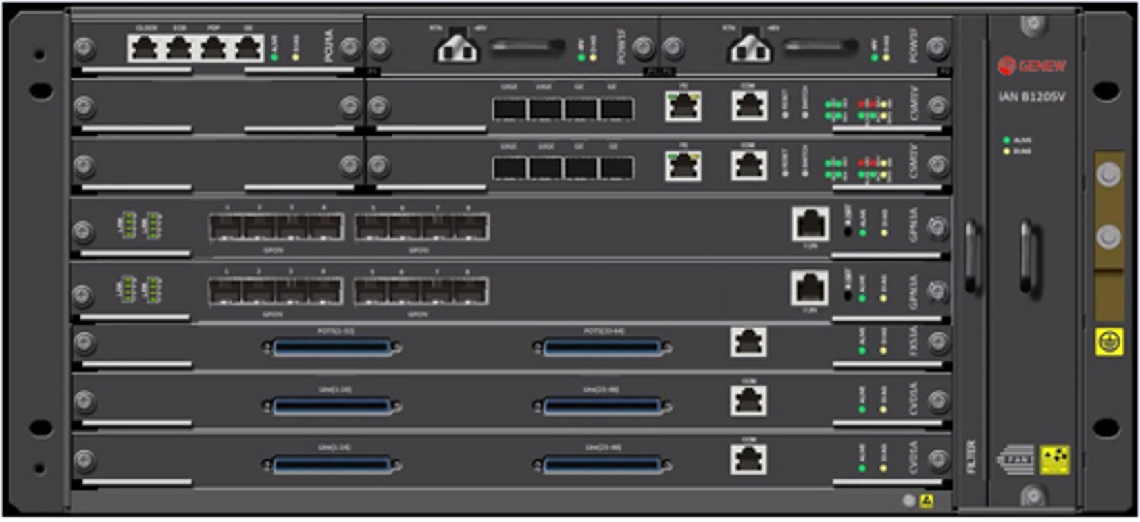Click the handle on the FILTER panel
Viewport: 1140px width, 522px height.
tap(971, 257)
